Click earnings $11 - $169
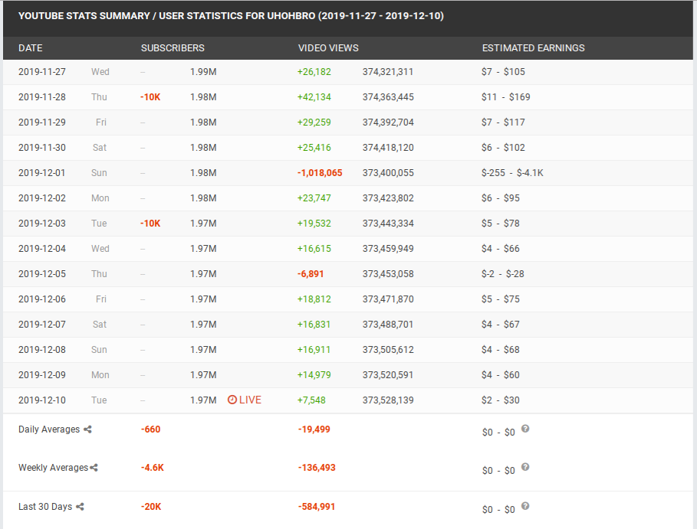The image size is (697, 529). pyautogui.click(x=505, y=97)
